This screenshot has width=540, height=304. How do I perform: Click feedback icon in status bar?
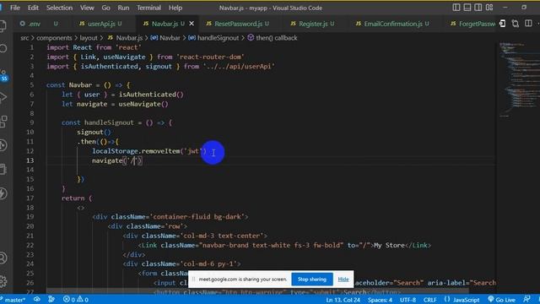(526, 300)
